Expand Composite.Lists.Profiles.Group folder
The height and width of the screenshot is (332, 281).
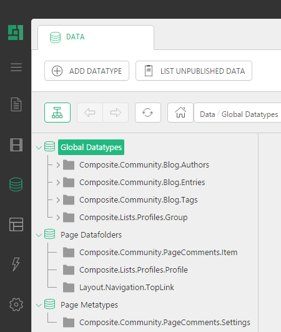(58, 218)
